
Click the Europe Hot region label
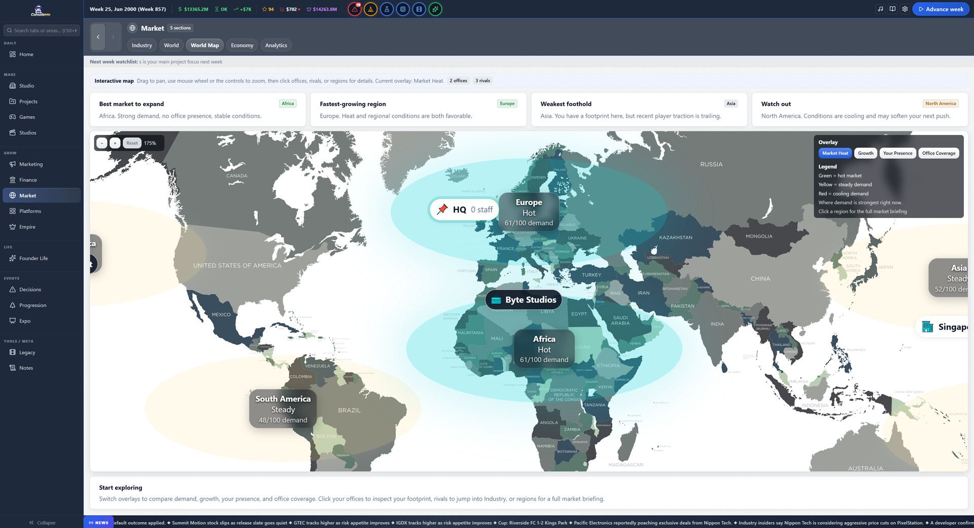(x=529, y=213)
